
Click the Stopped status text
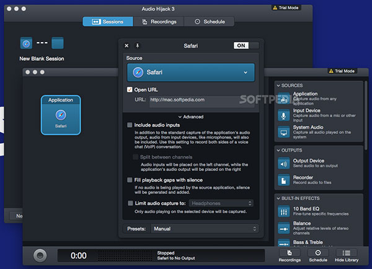point(166,253)
